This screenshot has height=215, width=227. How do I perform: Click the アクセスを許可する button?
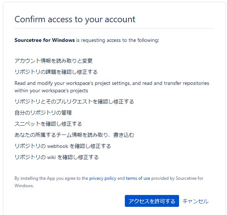point(152,201)
